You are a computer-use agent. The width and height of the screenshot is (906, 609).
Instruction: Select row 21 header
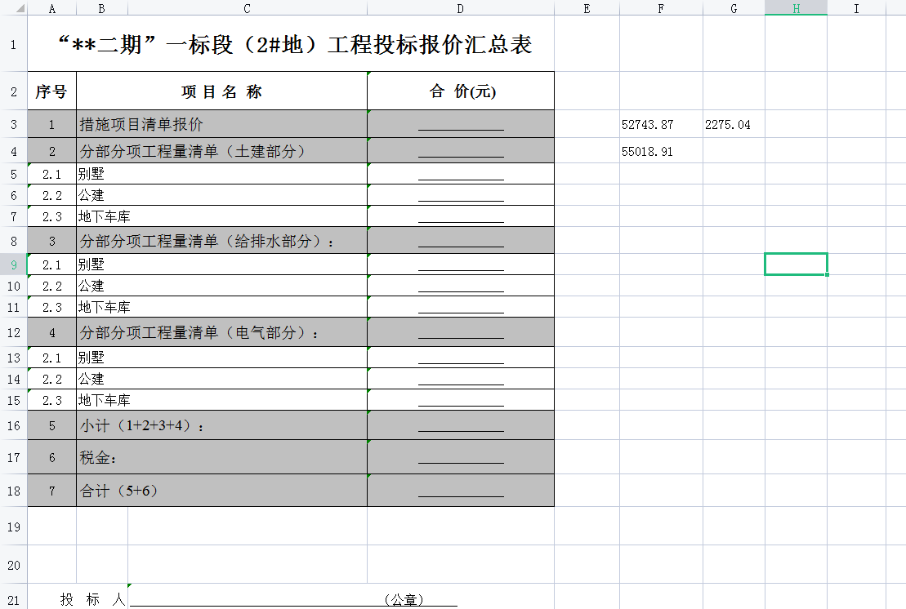coord(13,598)
